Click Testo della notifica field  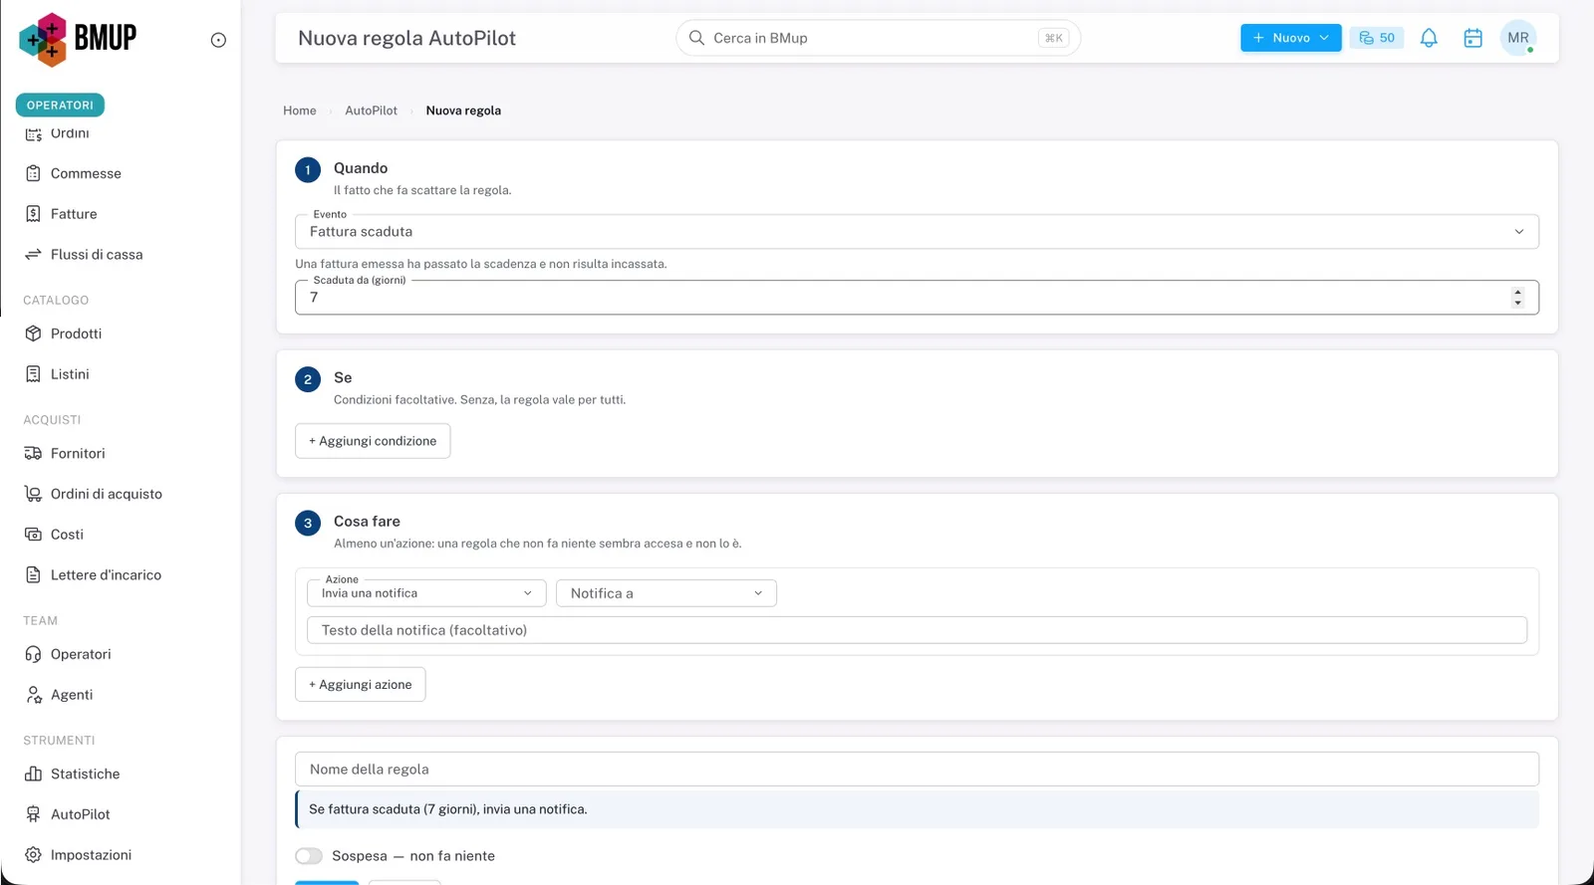[x=917, y=630]
